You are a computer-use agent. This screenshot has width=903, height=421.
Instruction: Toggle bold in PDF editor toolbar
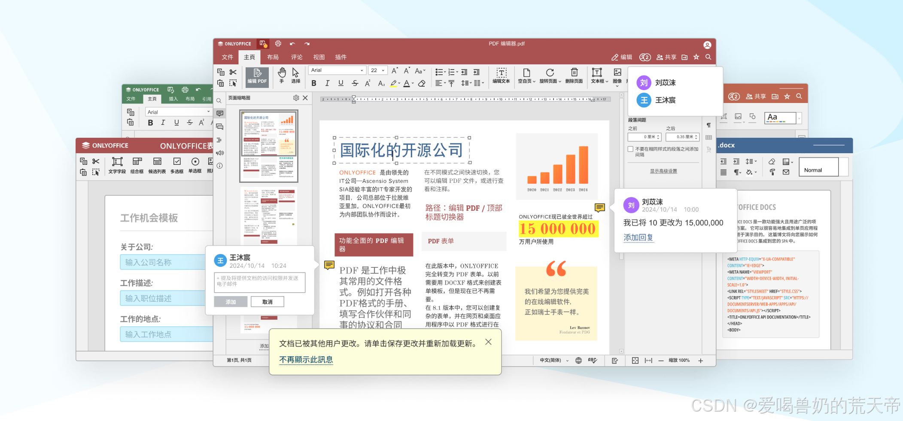point(314,83)
